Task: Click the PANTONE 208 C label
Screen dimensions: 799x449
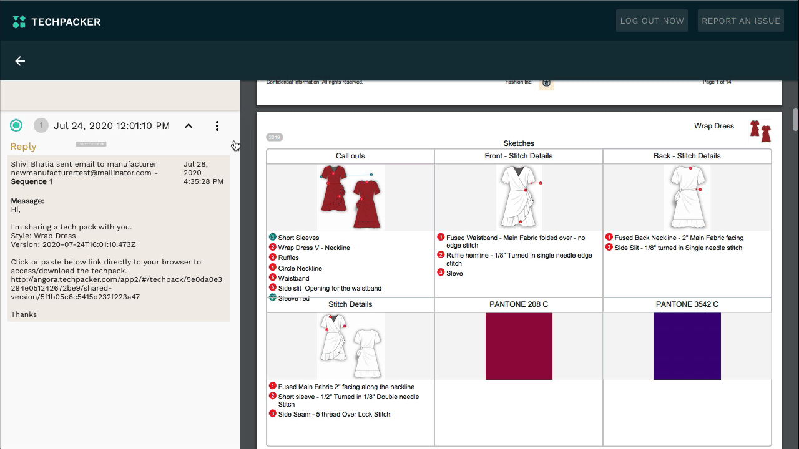Action: click(x=519, y=304)
